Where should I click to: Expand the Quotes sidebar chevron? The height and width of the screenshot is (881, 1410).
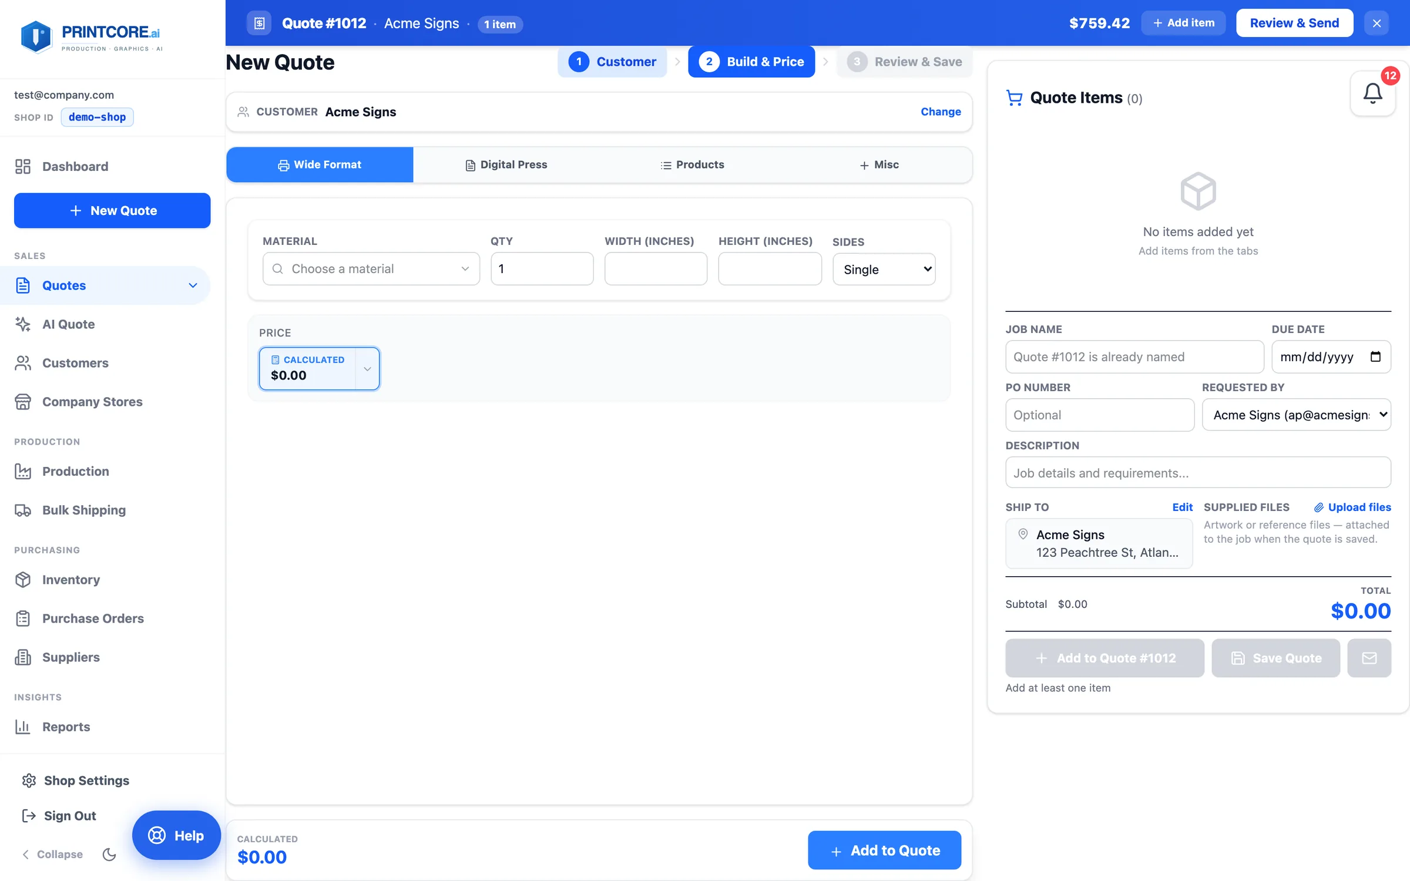pos(193,285)
